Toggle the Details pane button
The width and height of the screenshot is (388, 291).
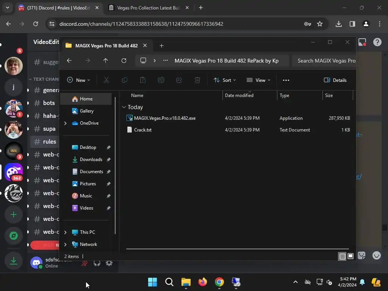(335, 80)
